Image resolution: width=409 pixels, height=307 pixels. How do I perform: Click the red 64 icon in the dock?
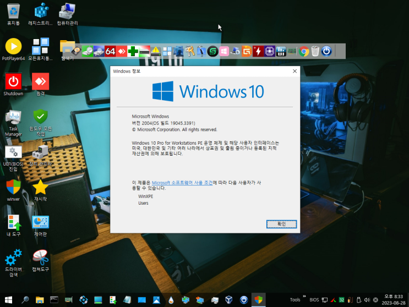pos(110,51)
